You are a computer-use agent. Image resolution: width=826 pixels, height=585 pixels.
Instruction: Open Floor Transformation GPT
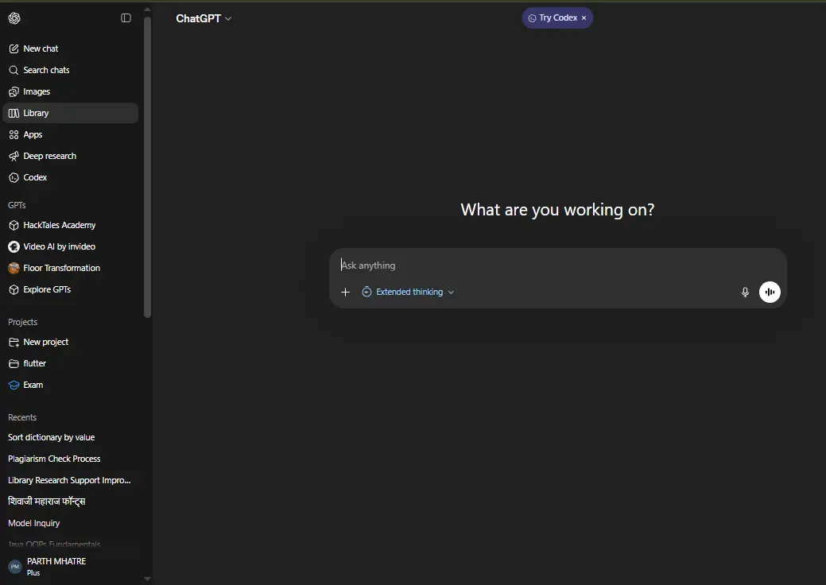click(x=70, y=269)
